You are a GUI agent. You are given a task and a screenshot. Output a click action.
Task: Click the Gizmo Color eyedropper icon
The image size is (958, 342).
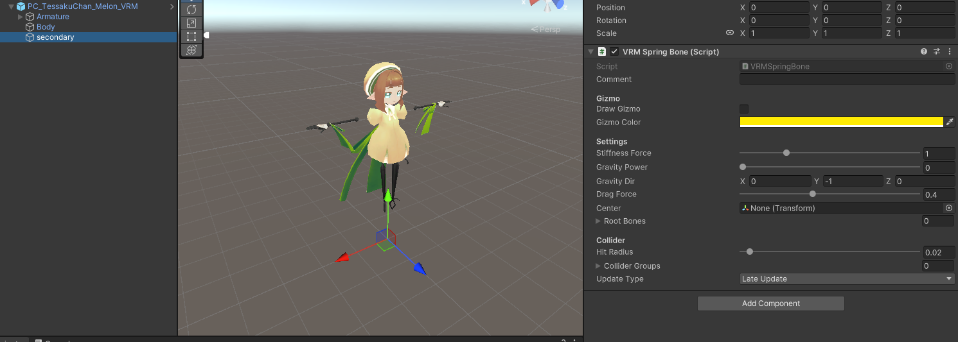coord(950,123)
